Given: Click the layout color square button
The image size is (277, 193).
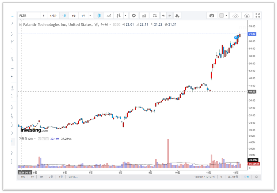Looking at the screenshot, I should [221, 16].
